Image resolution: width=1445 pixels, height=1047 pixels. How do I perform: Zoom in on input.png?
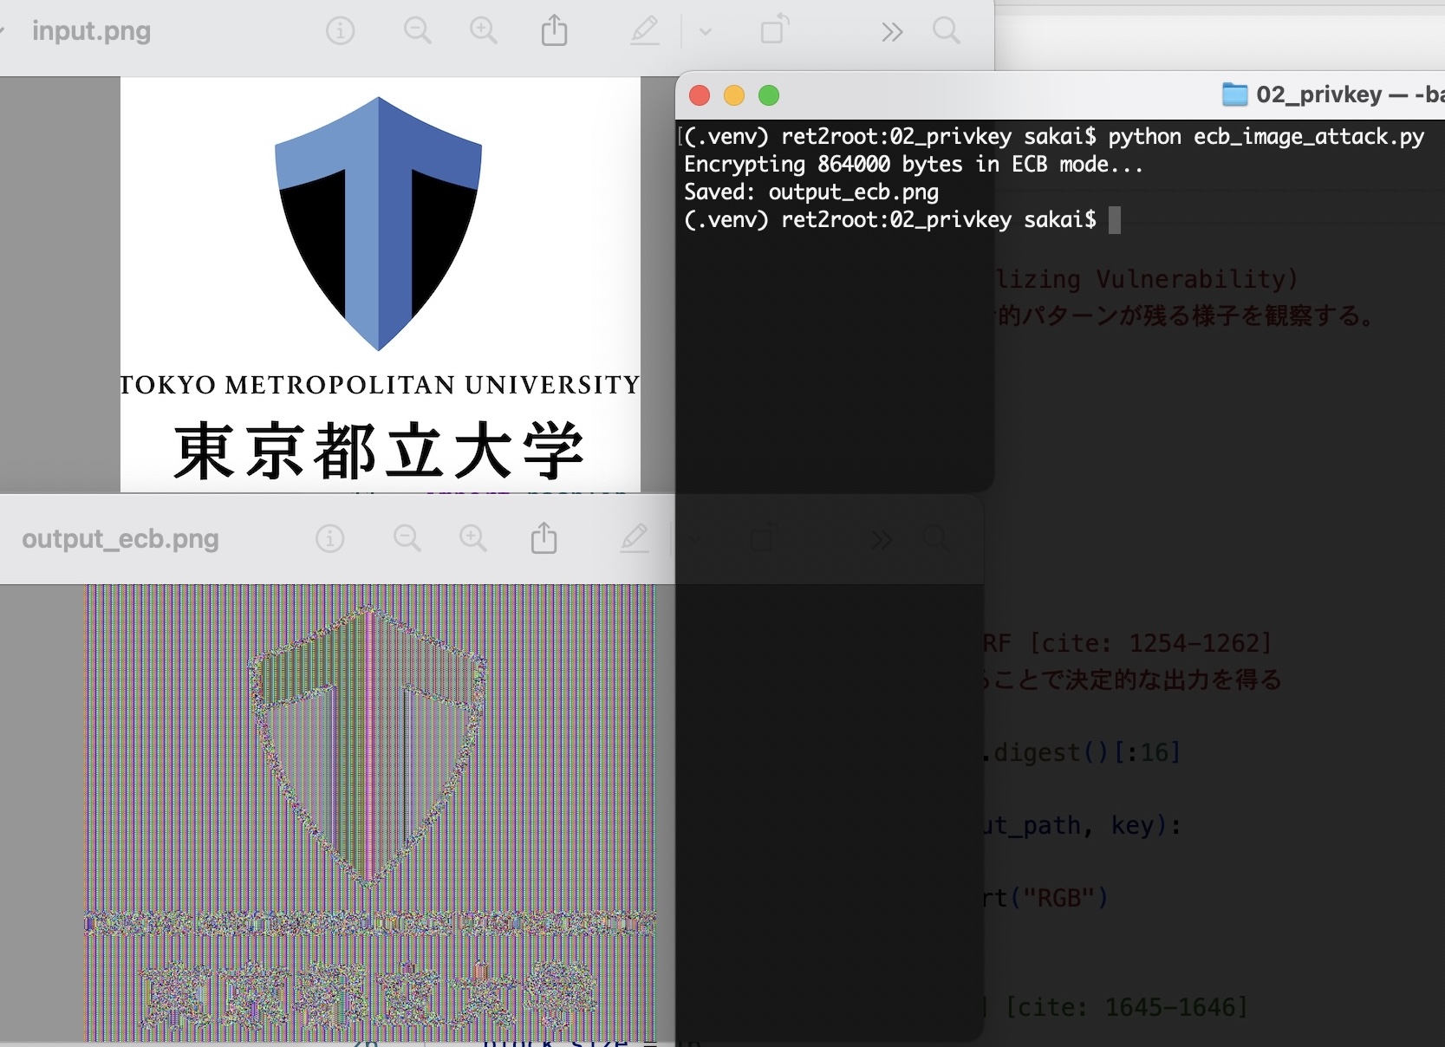point(484,30)
